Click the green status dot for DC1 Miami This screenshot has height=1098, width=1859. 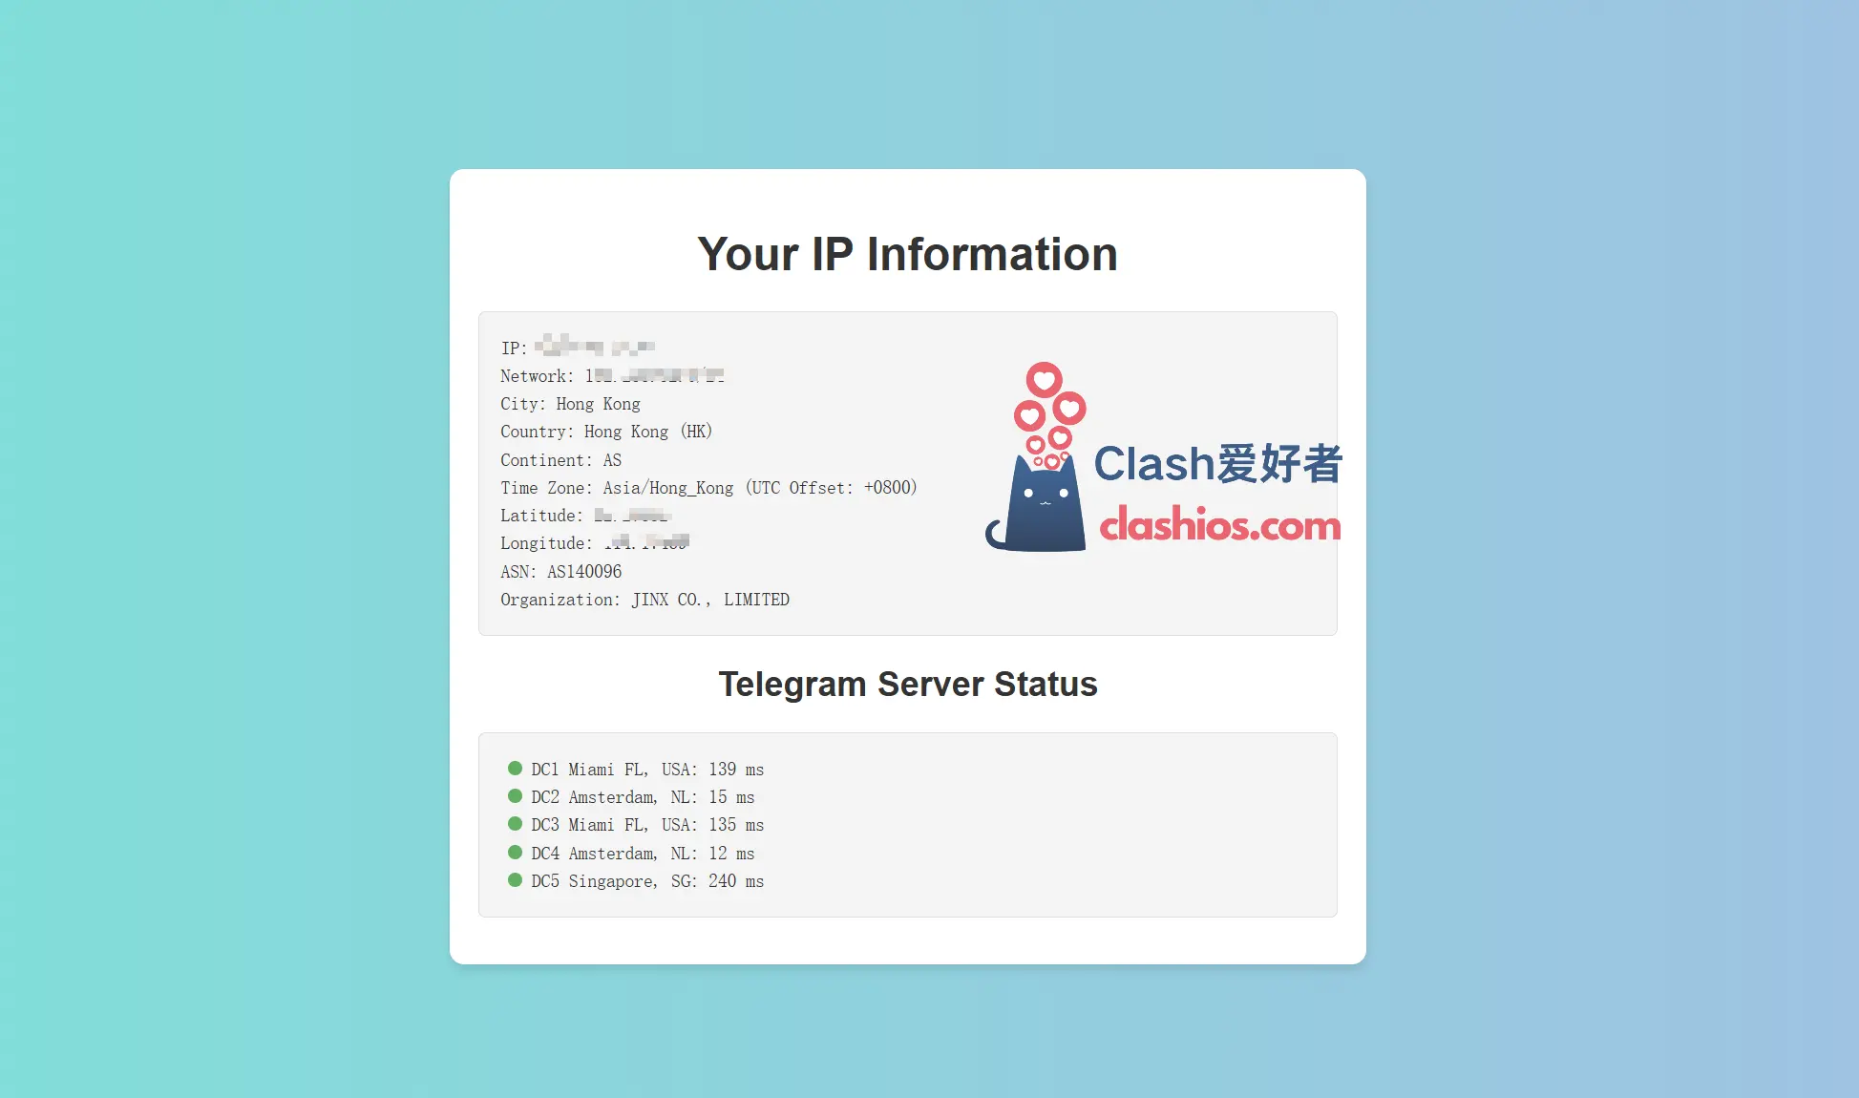tap(515, 768)
